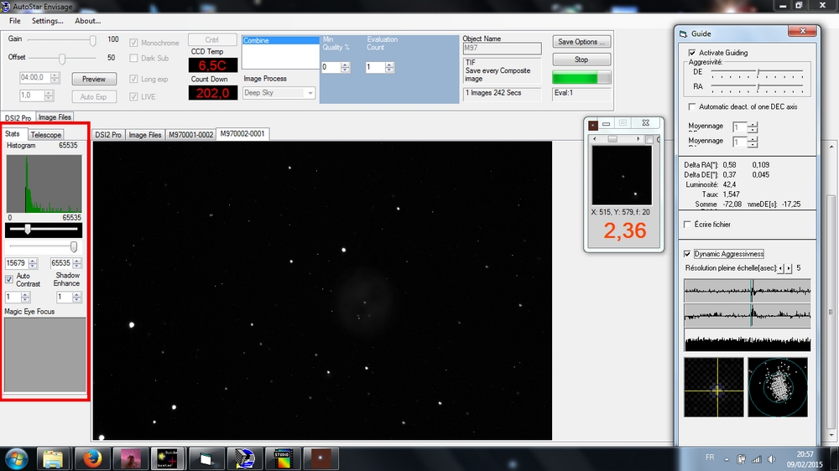Toggle Long exp checkbox
Image resolution: width=839 pixels, height=471 pixels.
[133, 79]
